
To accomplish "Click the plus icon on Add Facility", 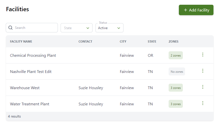I will pos(185,10).
